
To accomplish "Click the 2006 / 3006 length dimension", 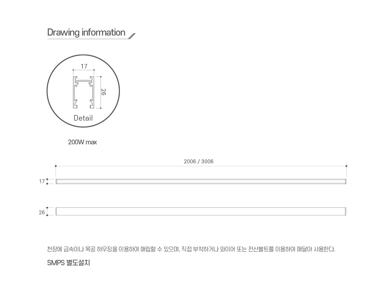I will (x=199, y=162).
